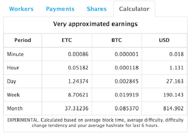
Task: Select the Month row label
Action: [15, 109]
